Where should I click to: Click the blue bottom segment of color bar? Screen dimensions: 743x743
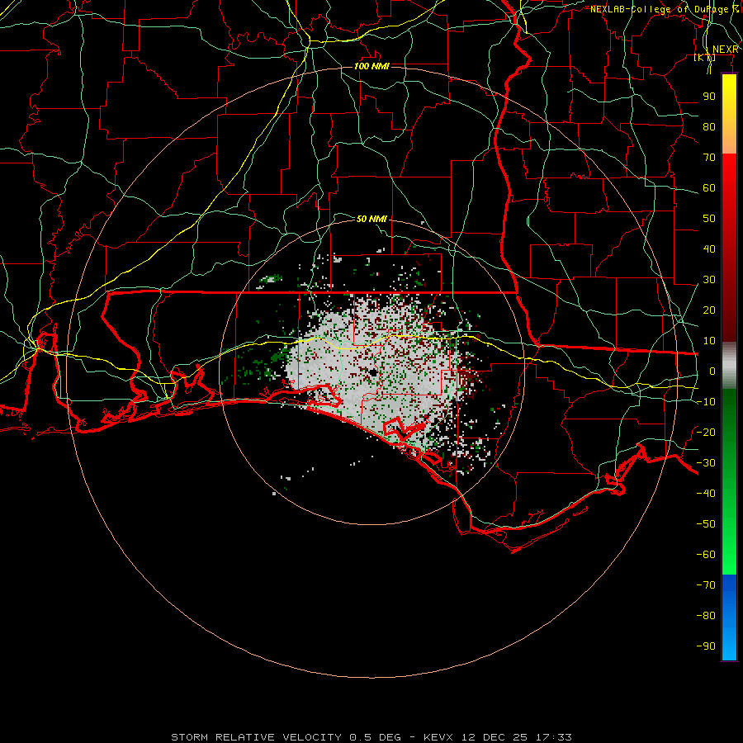[729, 618]
